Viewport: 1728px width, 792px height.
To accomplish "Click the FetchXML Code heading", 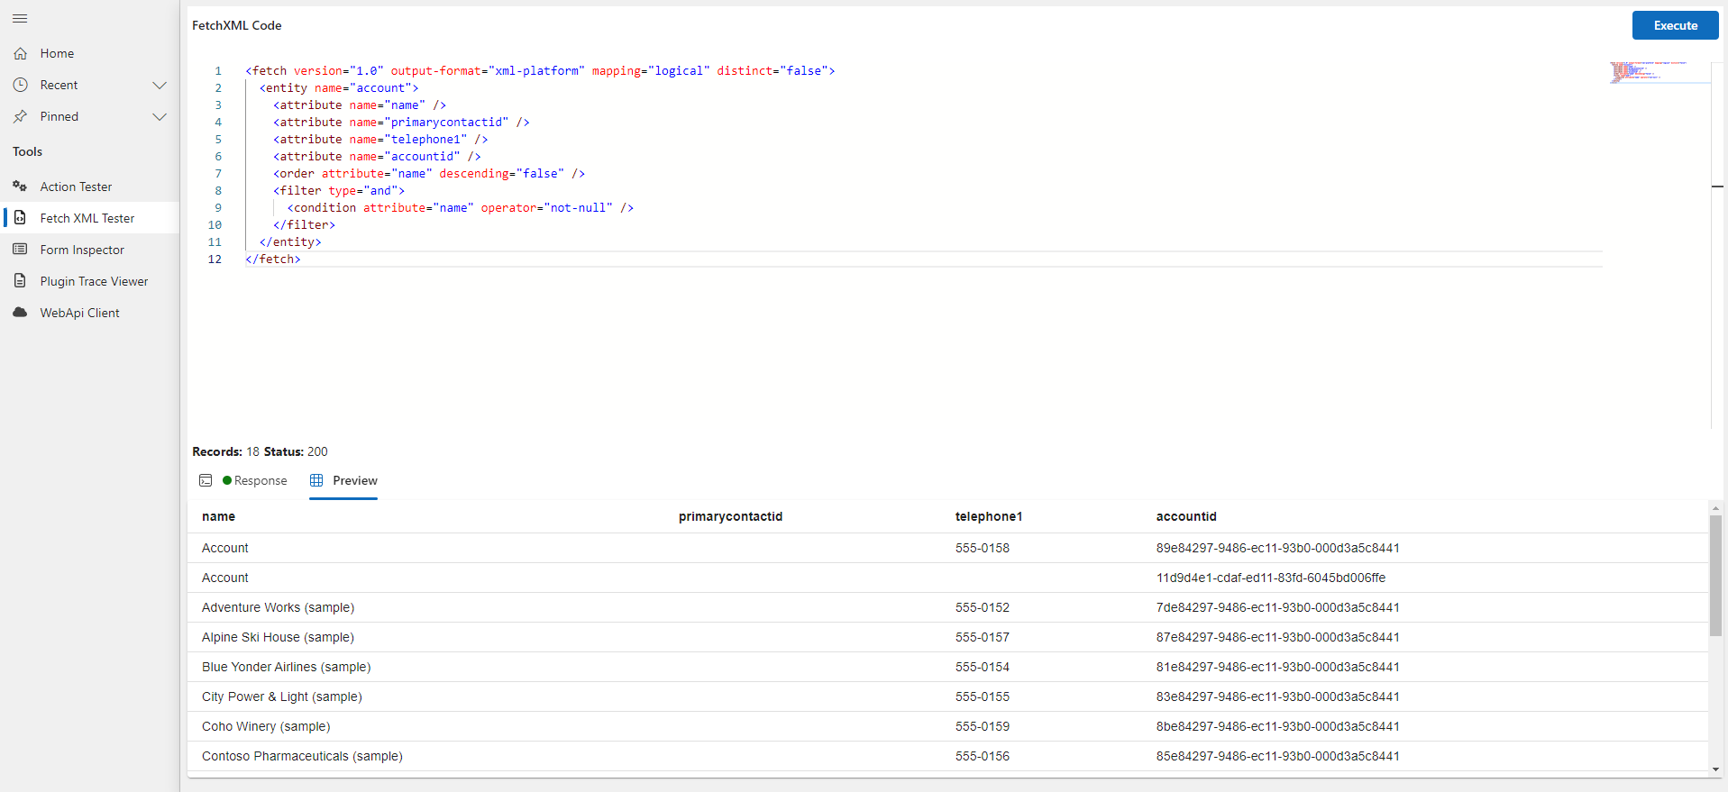I will point(236,25).
